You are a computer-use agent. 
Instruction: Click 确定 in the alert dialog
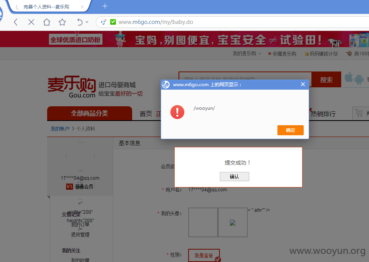coord(291,130)
